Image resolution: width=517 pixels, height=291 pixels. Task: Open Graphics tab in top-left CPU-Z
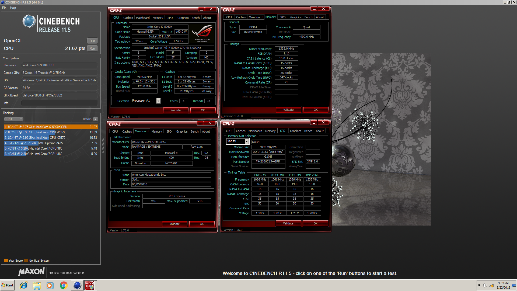(183, 18)
